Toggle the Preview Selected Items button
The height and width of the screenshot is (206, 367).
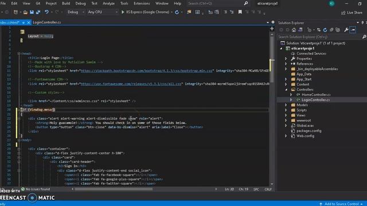pyautogui.click(x=353, y=30)
